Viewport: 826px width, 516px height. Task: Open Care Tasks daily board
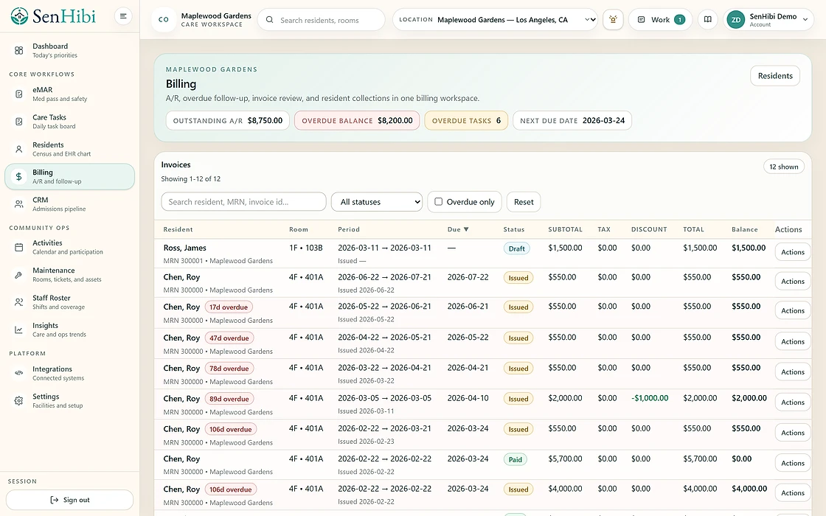click(69, 122)
